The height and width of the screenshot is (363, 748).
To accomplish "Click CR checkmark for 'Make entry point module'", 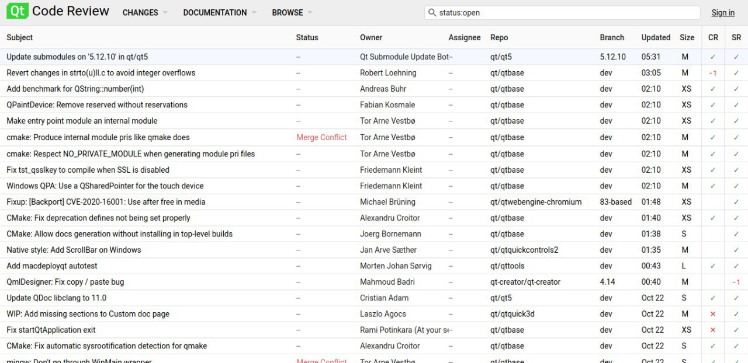I will [713, 121].
